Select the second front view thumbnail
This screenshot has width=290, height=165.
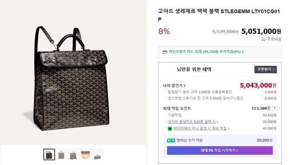(61, 154)
